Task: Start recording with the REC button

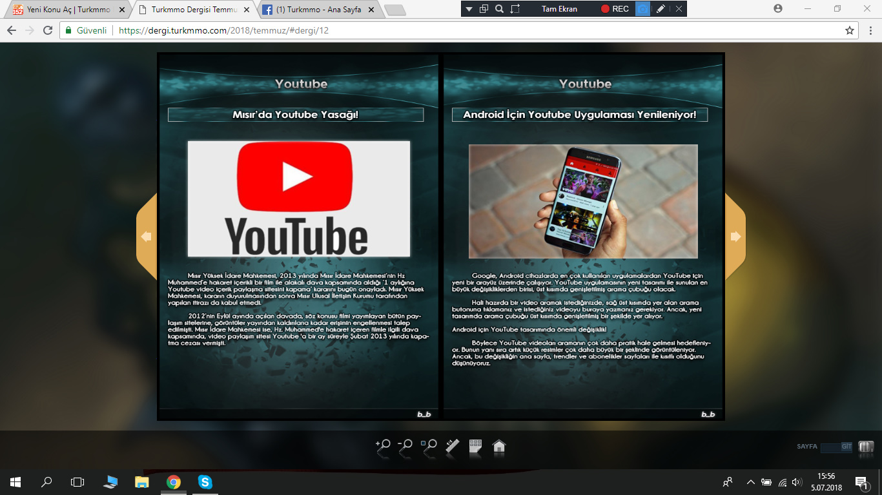Action: pos(615,9)
